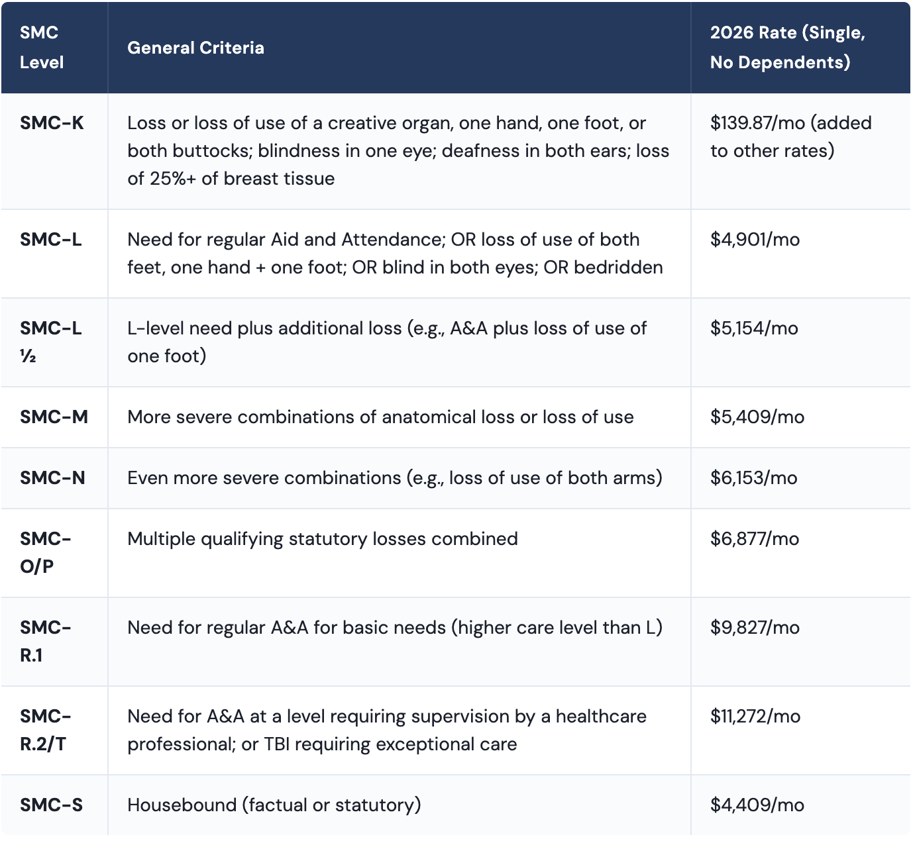Click the SMC-M level label
Viewport: 913px width, 845px height.
point(54,417)
